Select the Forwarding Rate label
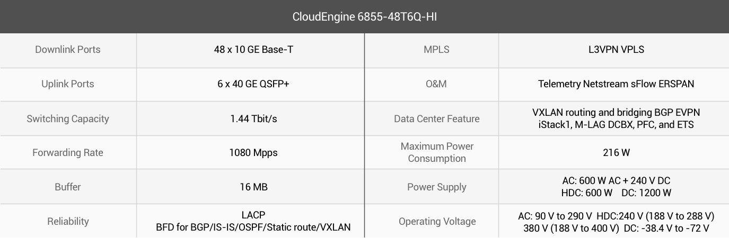Image resolution: width=729 pixels, height=238 pixels. pyautogui.click(x=68, y=153)
